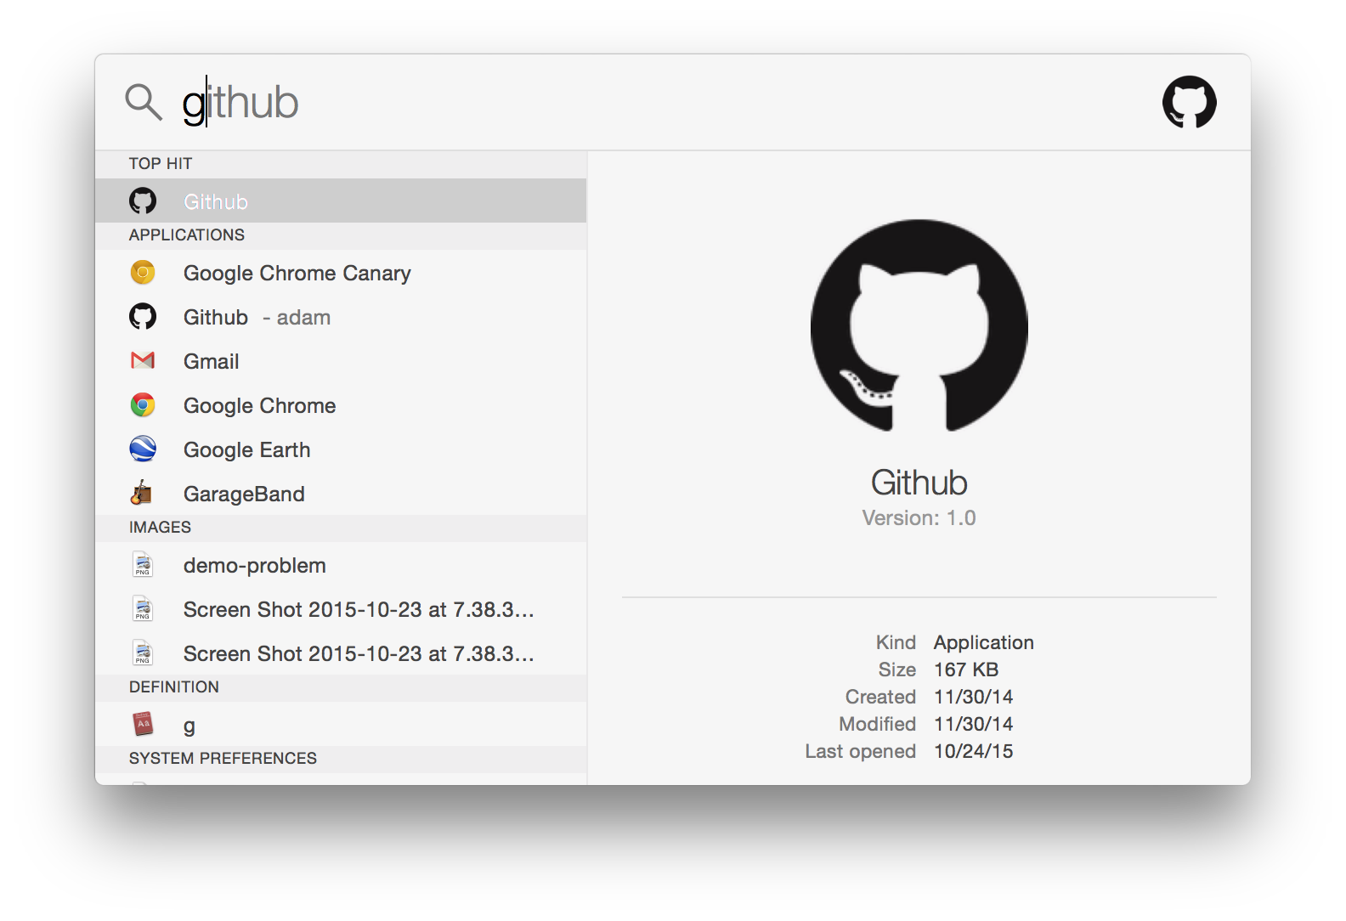Click the large GitHub preview logo

pos(919,325)
